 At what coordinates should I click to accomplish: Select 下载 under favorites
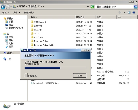click(x=11, y=21)
